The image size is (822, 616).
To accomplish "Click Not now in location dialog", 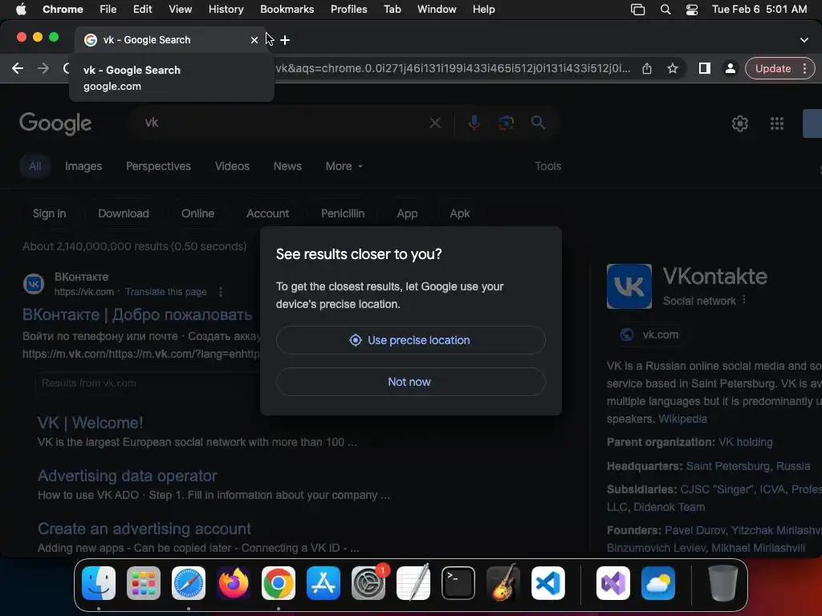I will pyautogui.click(x=410, y=382).
